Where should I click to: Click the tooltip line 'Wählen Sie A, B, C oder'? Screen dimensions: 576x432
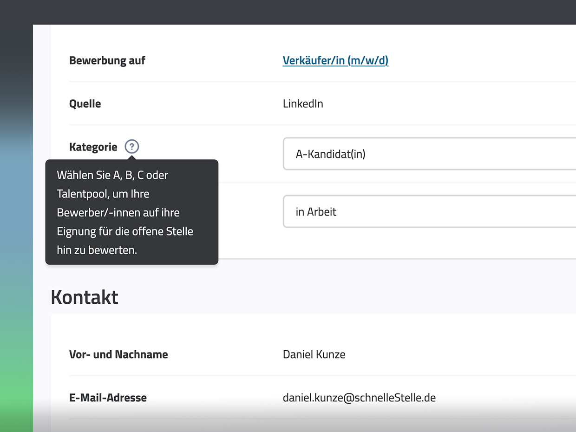112,175
